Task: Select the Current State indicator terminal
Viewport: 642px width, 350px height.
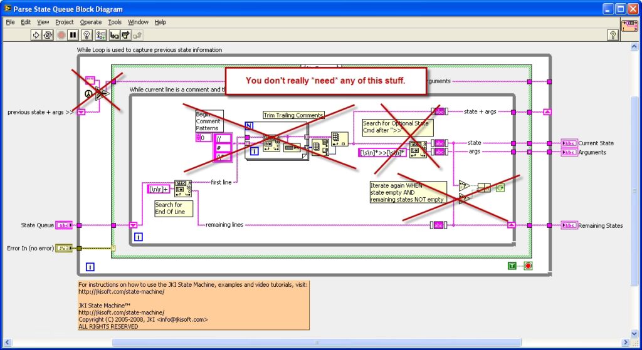Action: click(x=569, y=143)
